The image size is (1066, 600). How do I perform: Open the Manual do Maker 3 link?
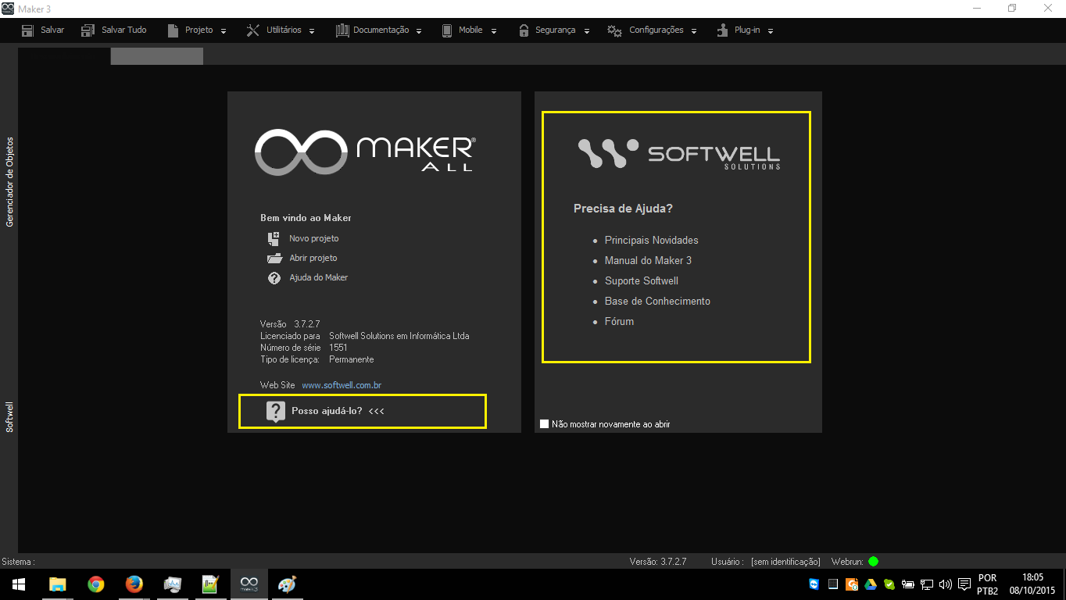click(x=648, y=261)
